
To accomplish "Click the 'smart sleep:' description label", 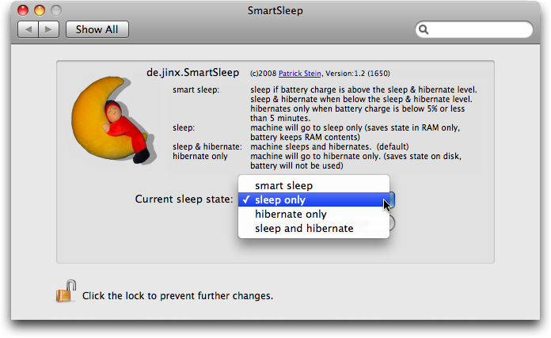I will point(196,90).
